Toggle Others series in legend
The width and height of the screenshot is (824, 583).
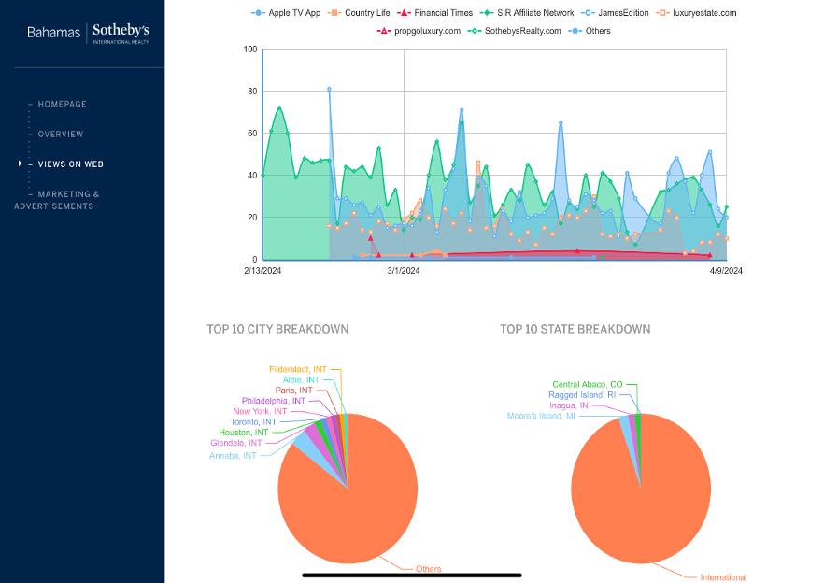590,31
